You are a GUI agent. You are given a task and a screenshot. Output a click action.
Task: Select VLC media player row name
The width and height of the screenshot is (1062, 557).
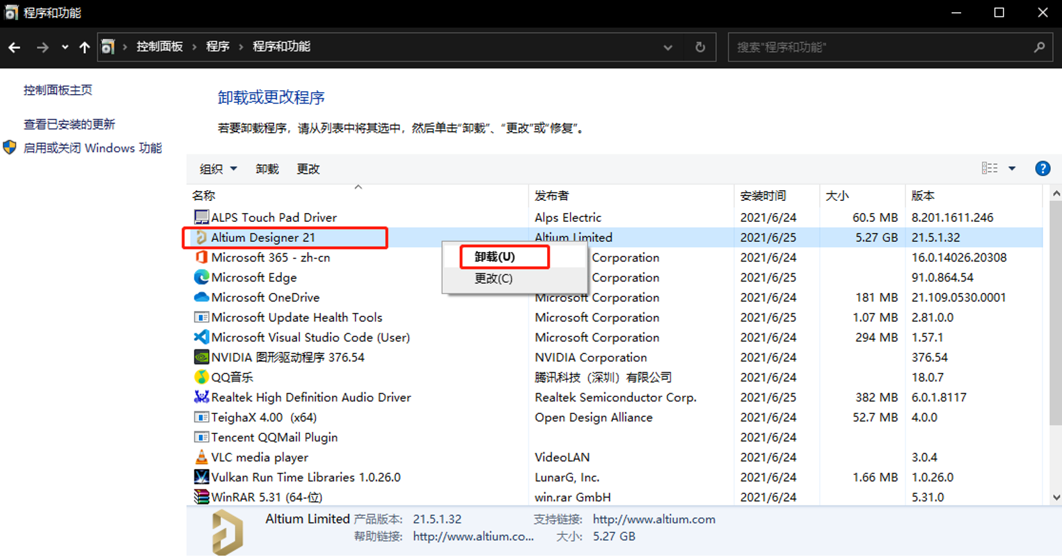(x=259, y=457)
